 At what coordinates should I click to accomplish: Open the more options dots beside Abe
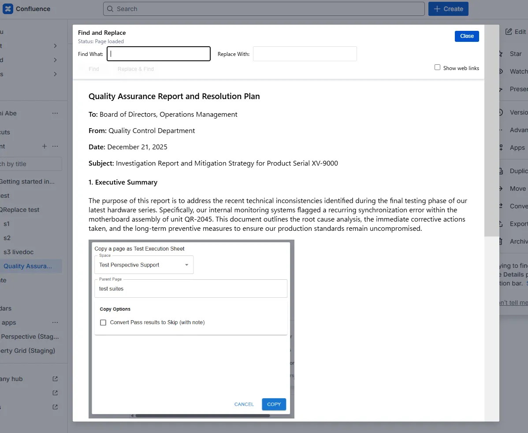55,113
